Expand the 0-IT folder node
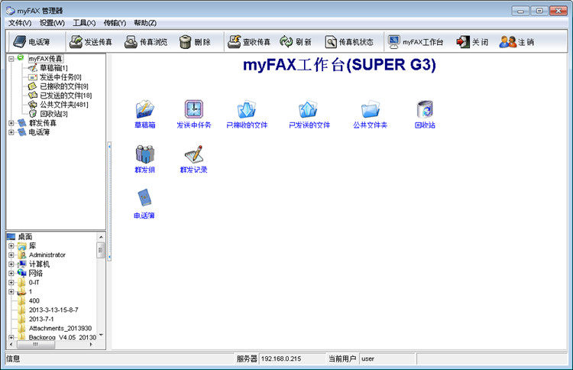573x370 pixels. (x=11, y=282)
